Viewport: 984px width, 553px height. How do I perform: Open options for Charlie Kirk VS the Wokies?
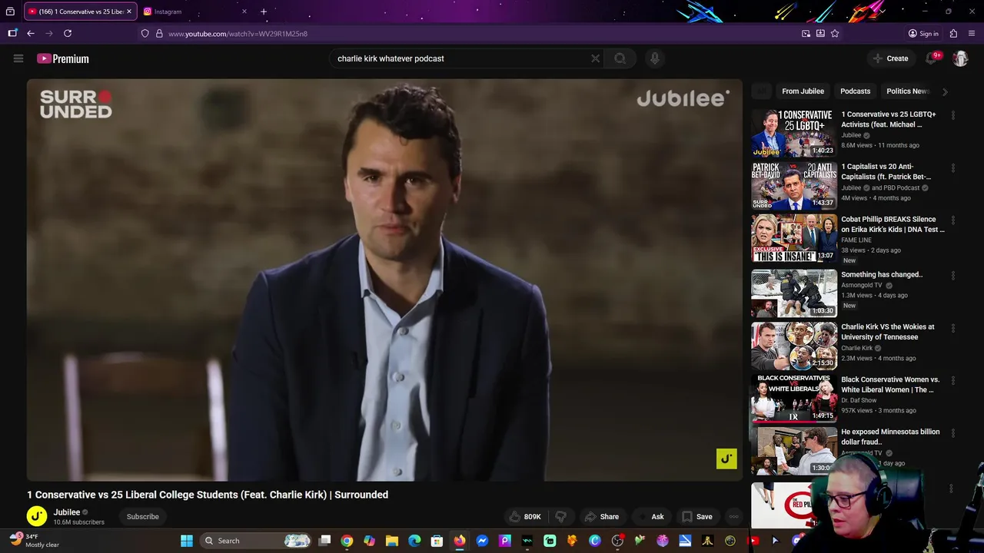coord(953,328)
